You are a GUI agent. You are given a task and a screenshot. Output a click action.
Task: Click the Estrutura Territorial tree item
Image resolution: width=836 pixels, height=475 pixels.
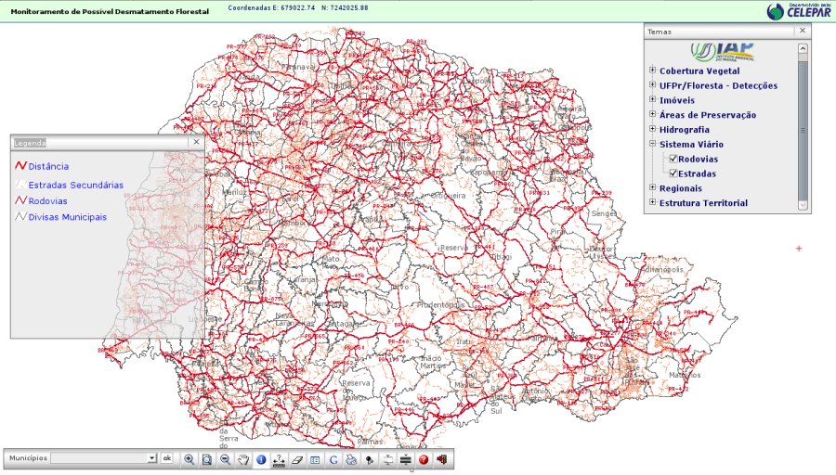[x=703, y=203]
